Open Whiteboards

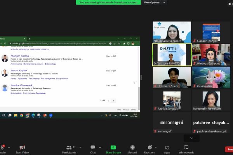point(186,149)
